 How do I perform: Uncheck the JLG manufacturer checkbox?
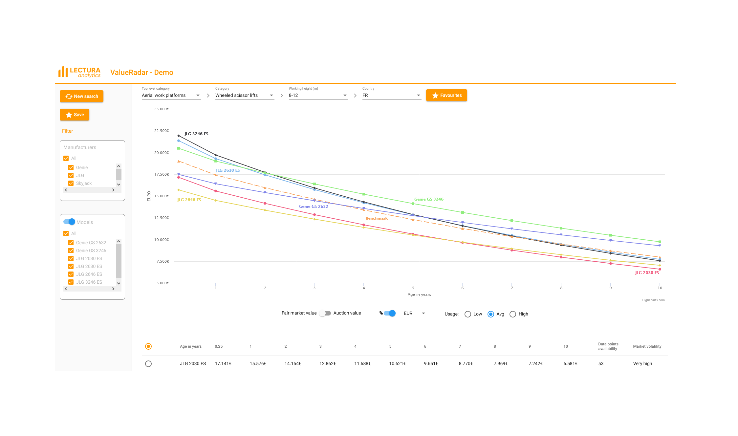pyautogui.click(x=71, y=175)
